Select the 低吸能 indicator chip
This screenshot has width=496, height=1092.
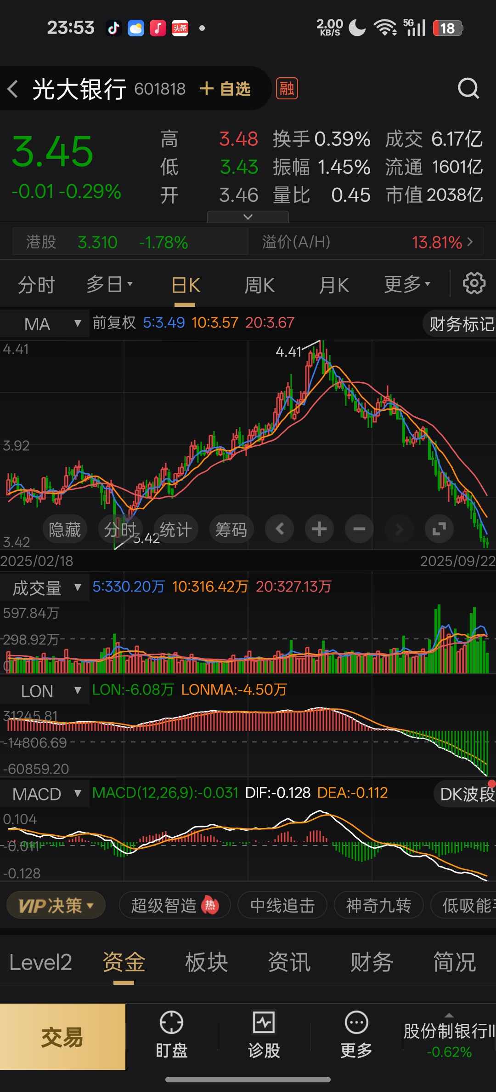464,905
